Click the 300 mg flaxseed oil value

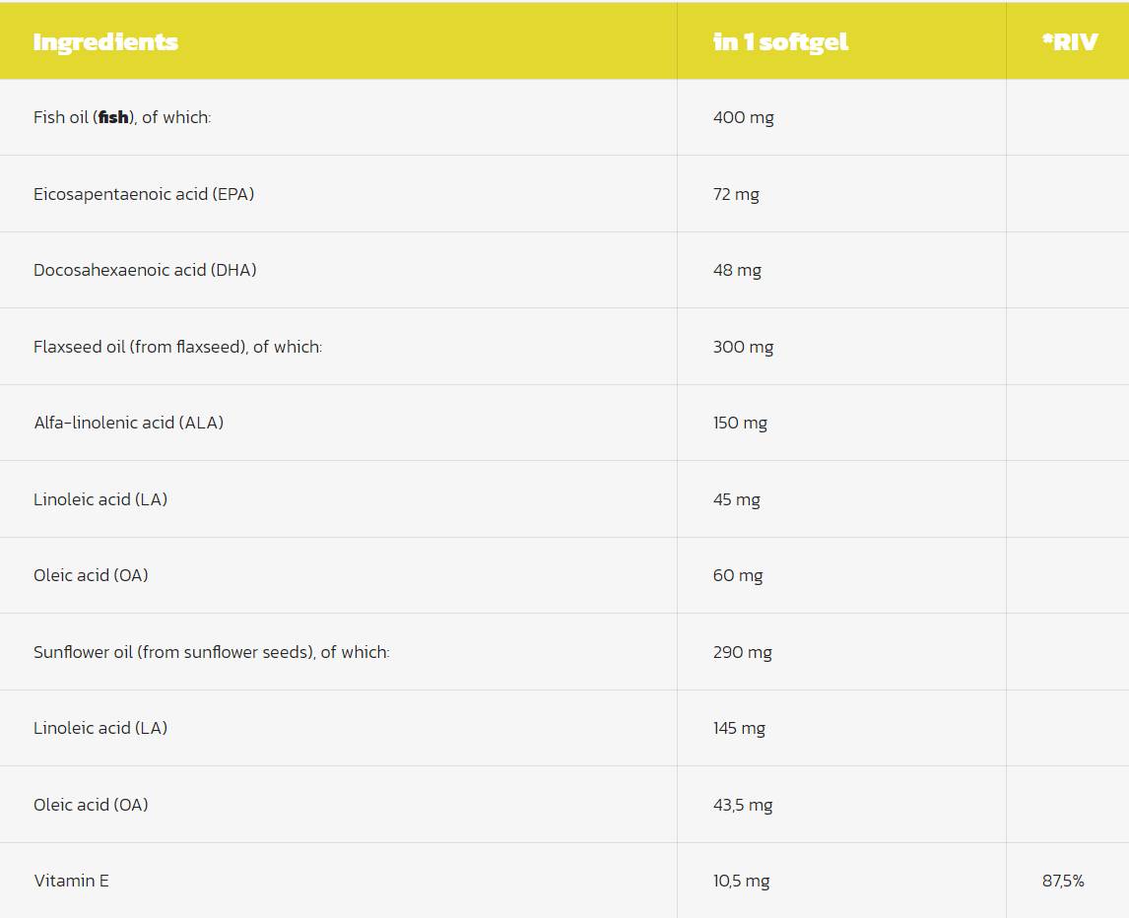(743, 347)
